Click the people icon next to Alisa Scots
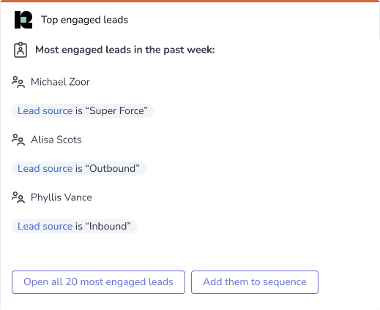This screenshot has height=310, width=380. 18,140
